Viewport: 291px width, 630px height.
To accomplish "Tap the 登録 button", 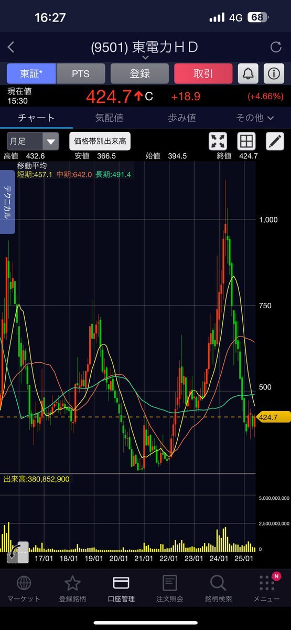I will 140,73.
